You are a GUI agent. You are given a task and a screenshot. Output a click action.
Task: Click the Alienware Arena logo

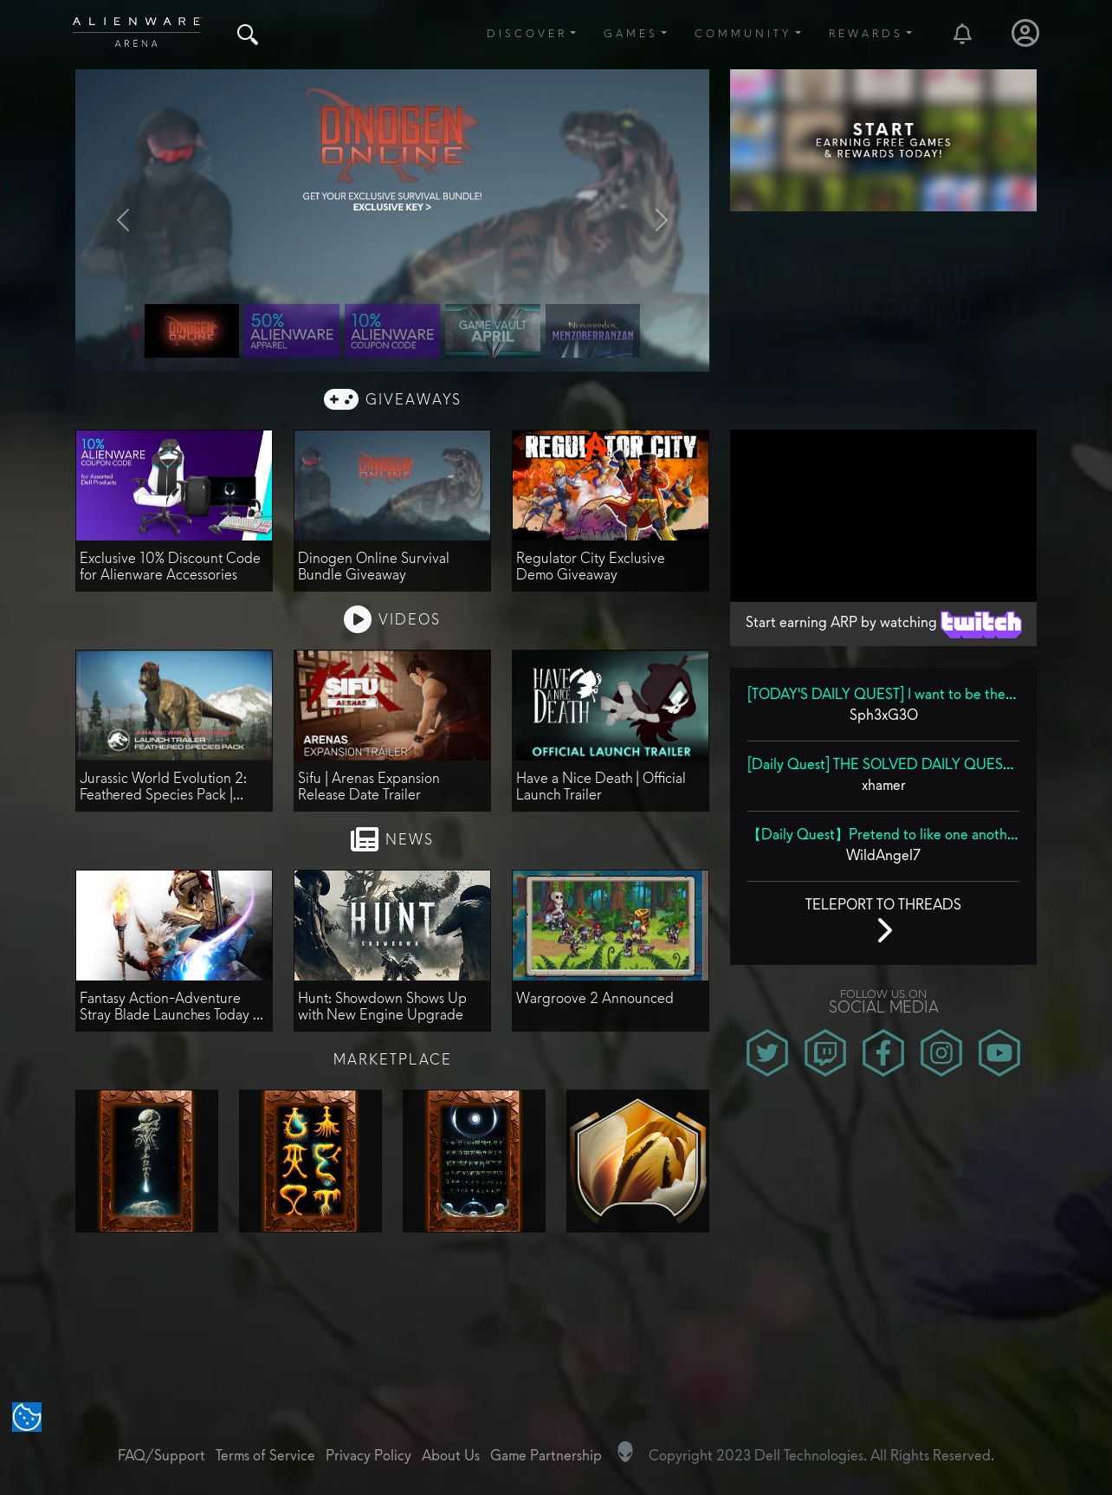(137, 33)
